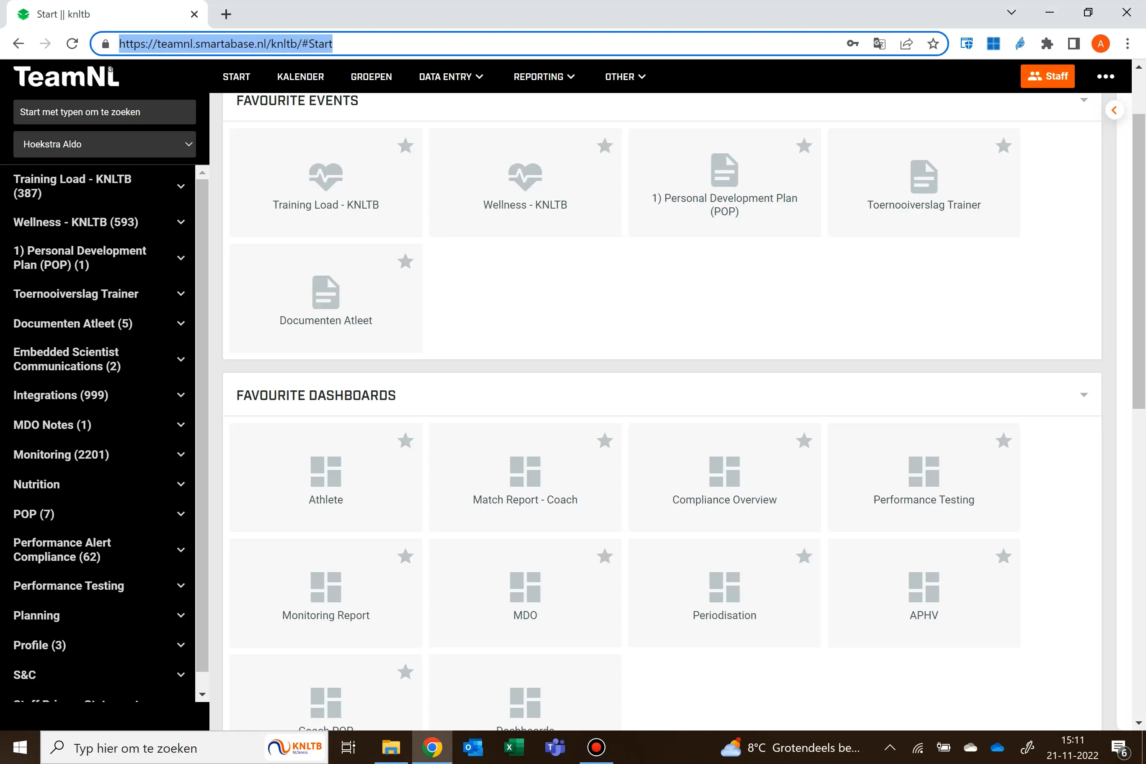This screenshot has height=764, width=1146.
Task: Open the MDO dashboard tile
Action: coord(525,593)
